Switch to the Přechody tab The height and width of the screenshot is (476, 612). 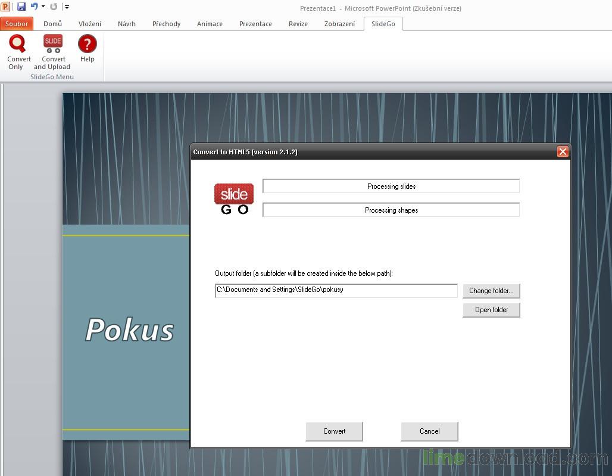[x=166, y=24]
